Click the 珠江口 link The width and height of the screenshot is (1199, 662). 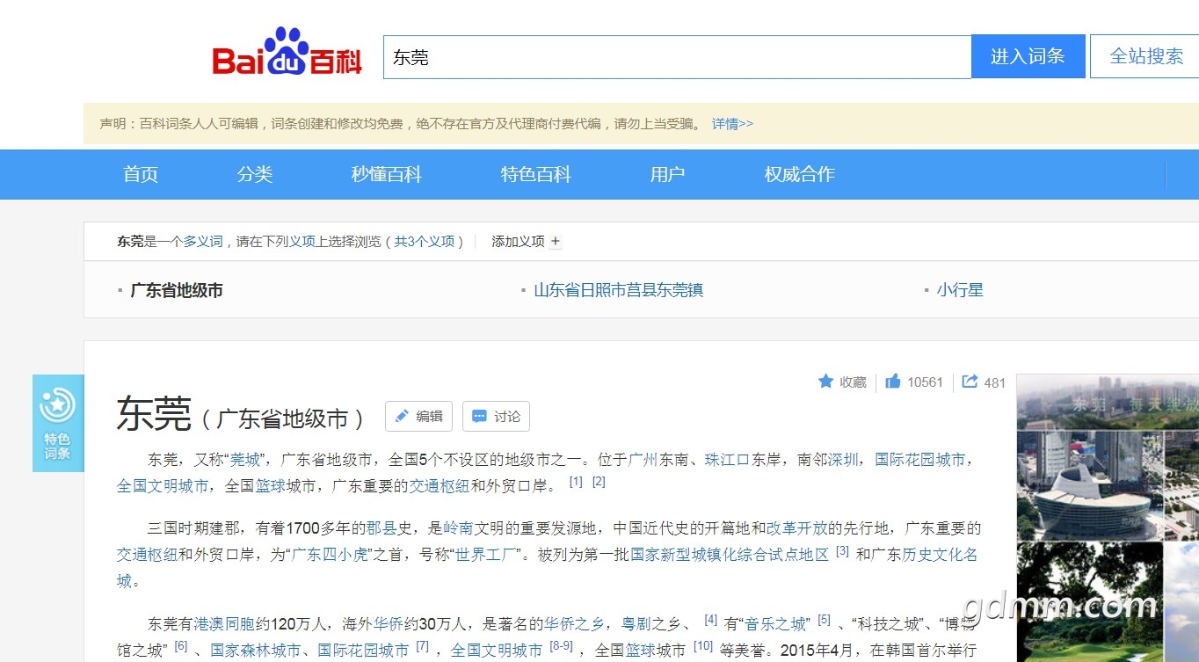click(x=728, y=460)
